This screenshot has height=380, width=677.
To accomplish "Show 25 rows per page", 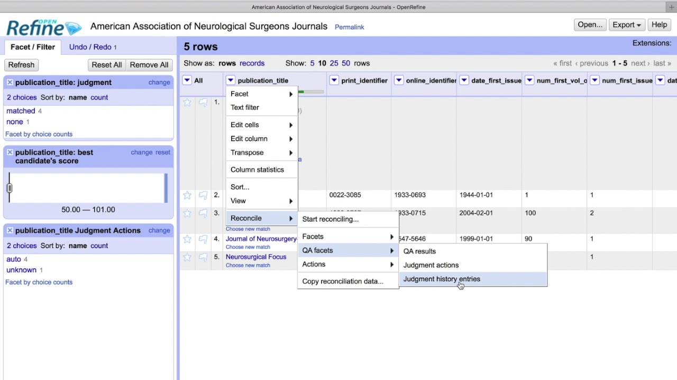I will 334,63.
